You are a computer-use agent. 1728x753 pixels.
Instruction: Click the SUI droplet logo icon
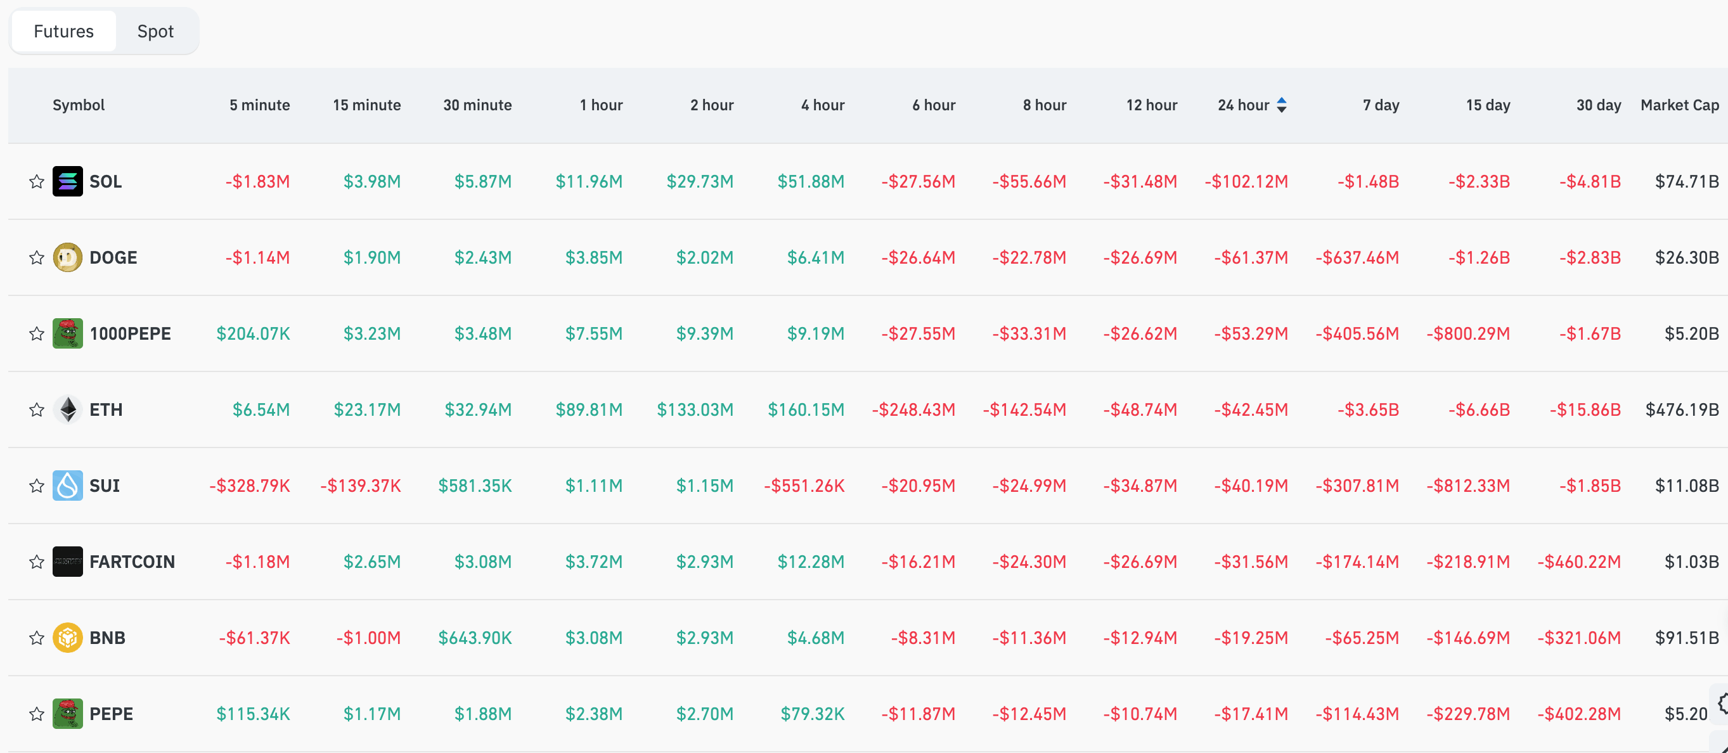(x=68, y=486)
